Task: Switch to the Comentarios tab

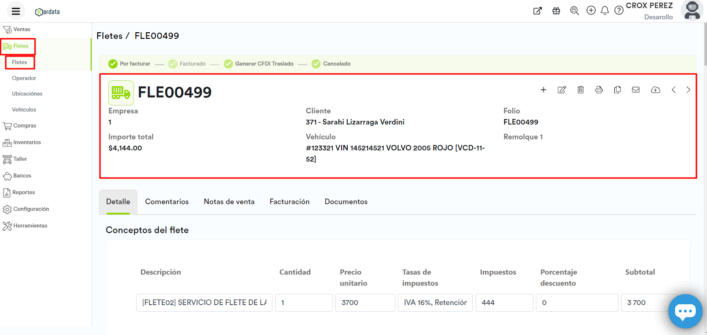Action: pyautogui.click(x=167, y=202)
